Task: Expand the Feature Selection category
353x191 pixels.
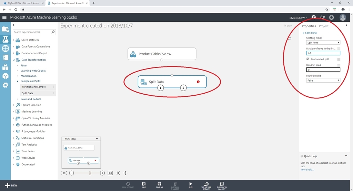Action: (13, 105)
